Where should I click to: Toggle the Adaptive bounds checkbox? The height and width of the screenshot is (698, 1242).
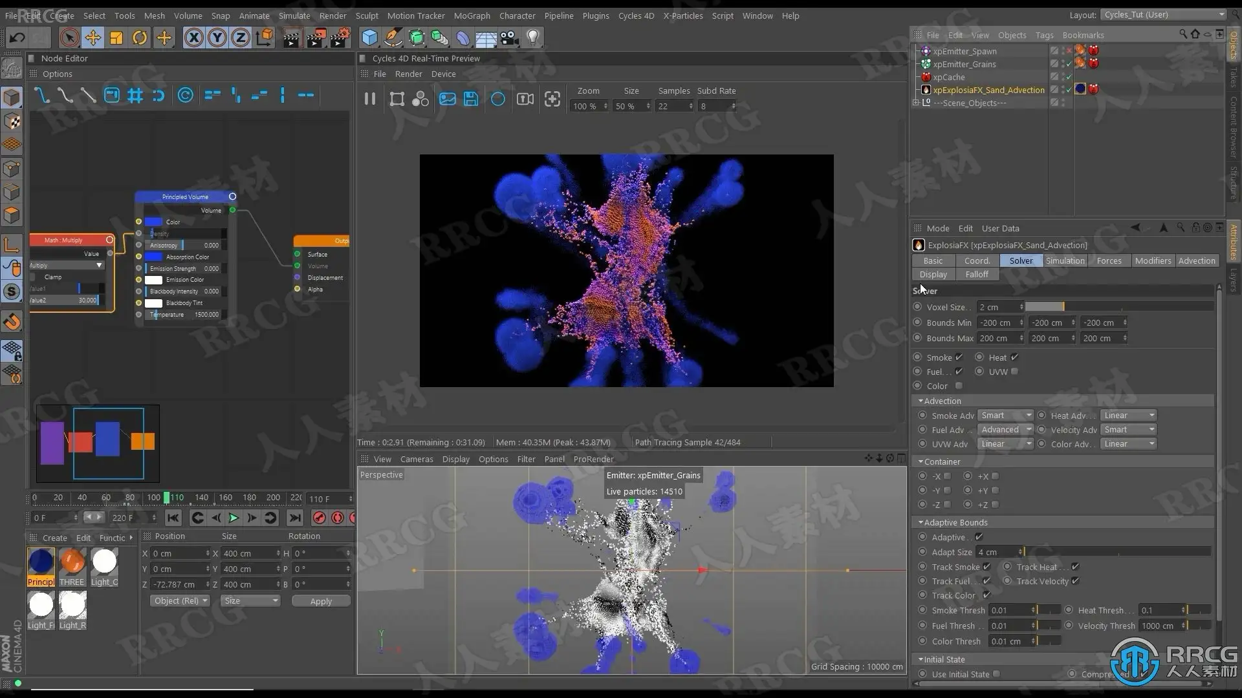[979, 537]
